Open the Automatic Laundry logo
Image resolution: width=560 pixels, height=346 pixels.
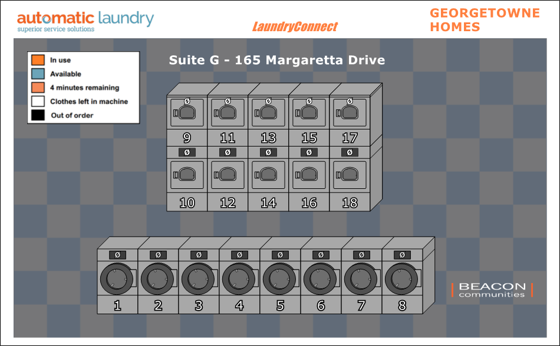click(85, 21)
